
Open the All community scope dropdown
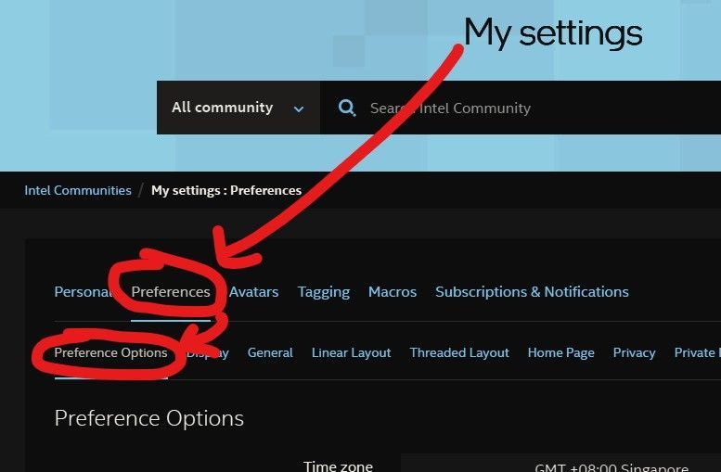coord(238,108)
